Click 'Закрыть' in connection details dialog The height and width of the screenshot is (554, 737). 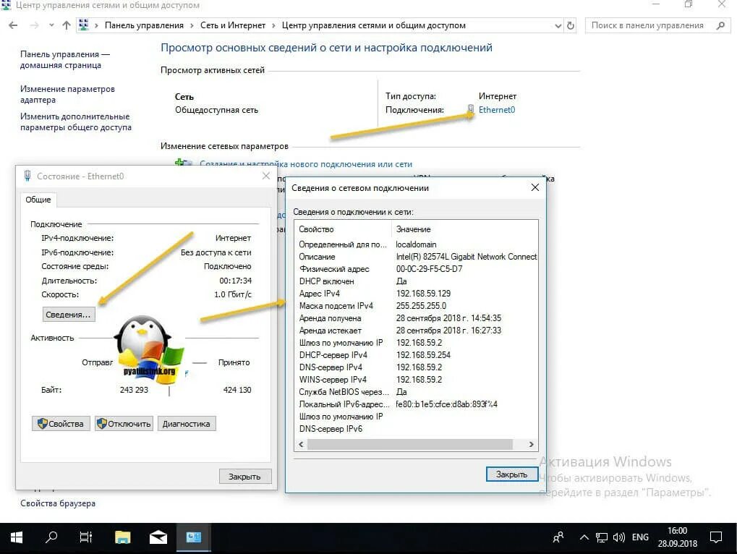coord(511,474)
